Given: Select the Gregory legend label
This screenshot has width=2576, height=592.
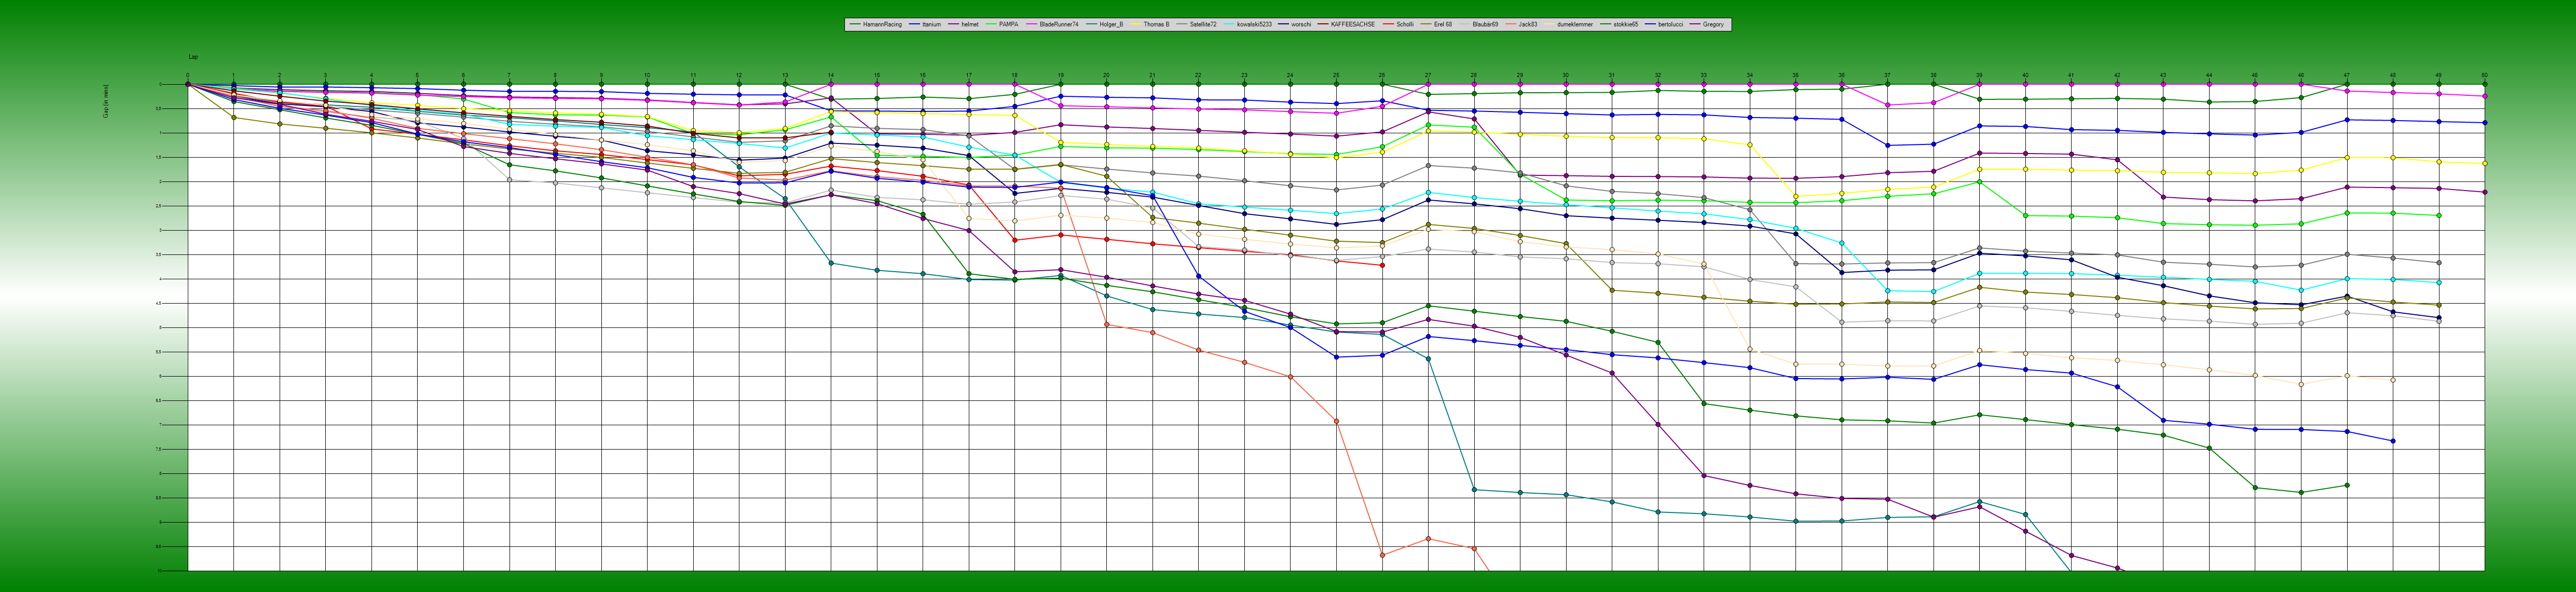Looking at the screenshot, I should coord(1713,24).
